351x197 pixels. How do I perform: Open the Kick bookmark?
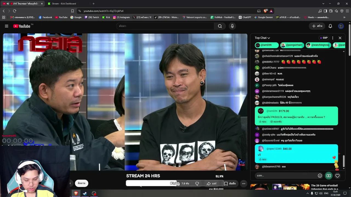(106, 17)
